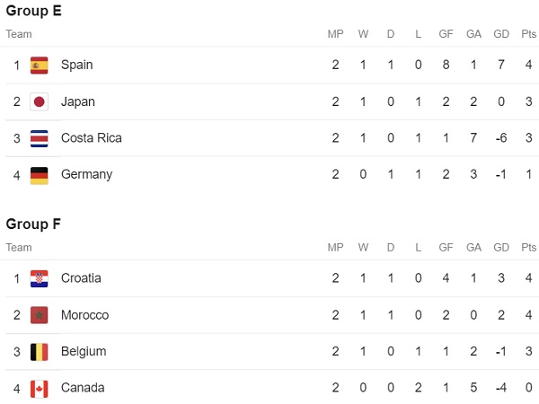Click the Belgium flag icon
Viewport: 539px width, 404px height.
click(x=40, y=352)
